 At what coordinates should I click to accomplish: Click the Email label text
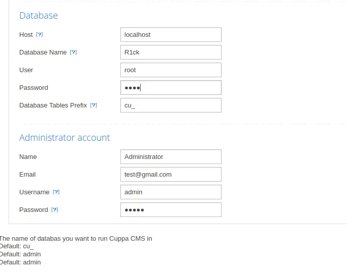27,175
